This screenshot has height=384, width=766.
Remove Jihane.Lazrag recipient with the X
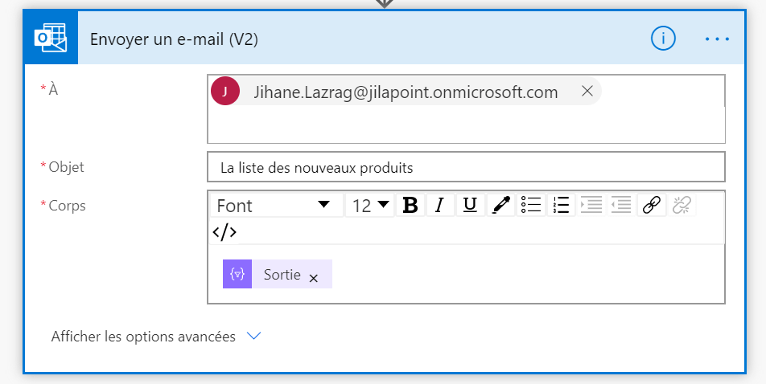coord(587,92)
